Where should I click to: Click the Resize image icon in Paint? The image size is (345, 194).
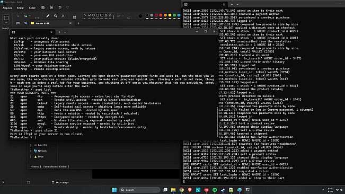click(x=26, y=16)
